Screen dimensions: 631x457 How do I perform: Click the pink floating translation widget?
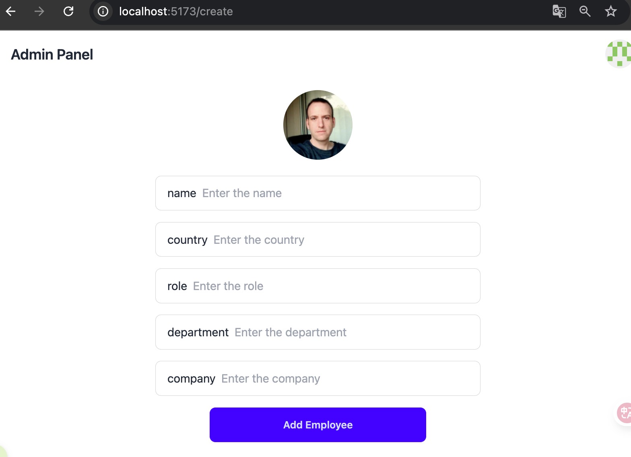pos(625,413)
